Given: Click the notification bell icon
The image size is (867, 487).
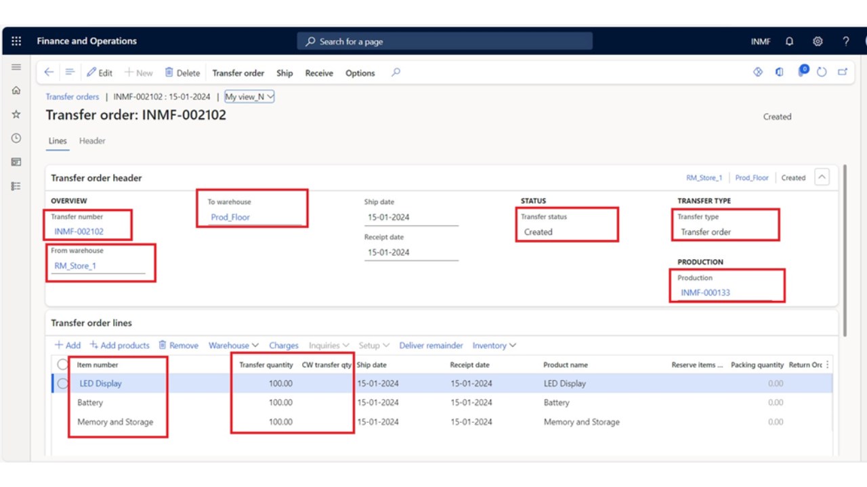Looking at the screenshot, I should coord(789,41).
